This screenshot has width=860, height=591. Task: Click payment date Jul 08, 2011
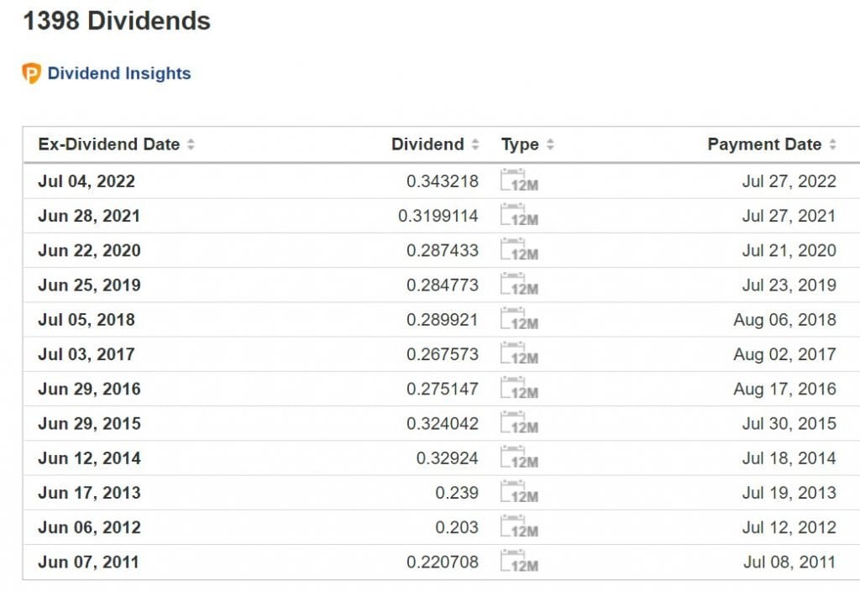tap(789, 562)
